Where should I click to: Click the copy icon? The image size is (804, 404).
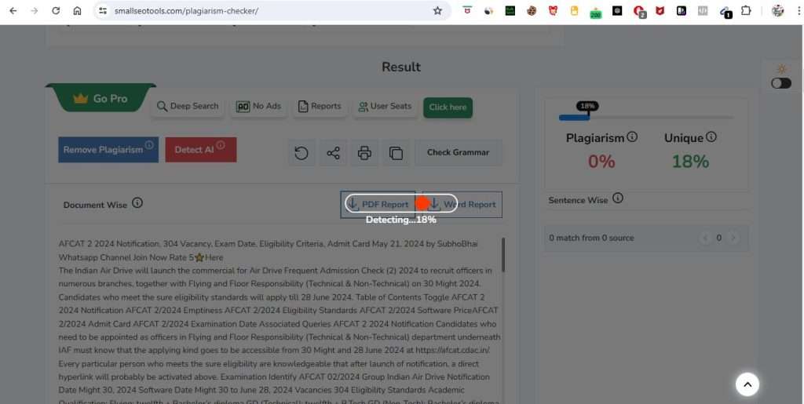[x=396, y=153]
